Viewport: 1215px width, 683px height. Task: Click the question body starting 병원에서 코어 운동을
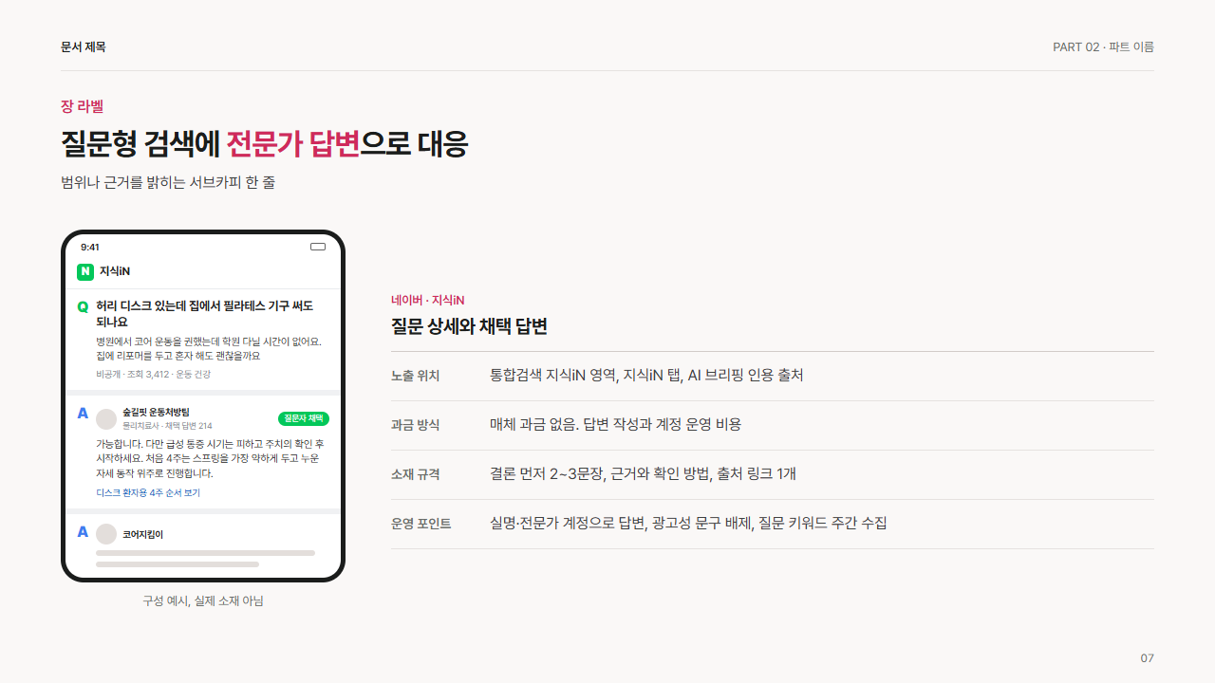209,349
